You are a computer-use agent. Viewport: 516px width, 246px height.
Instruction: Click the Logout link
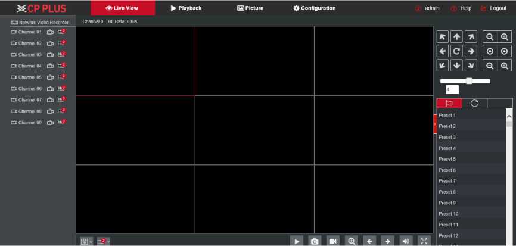(493, 8)
